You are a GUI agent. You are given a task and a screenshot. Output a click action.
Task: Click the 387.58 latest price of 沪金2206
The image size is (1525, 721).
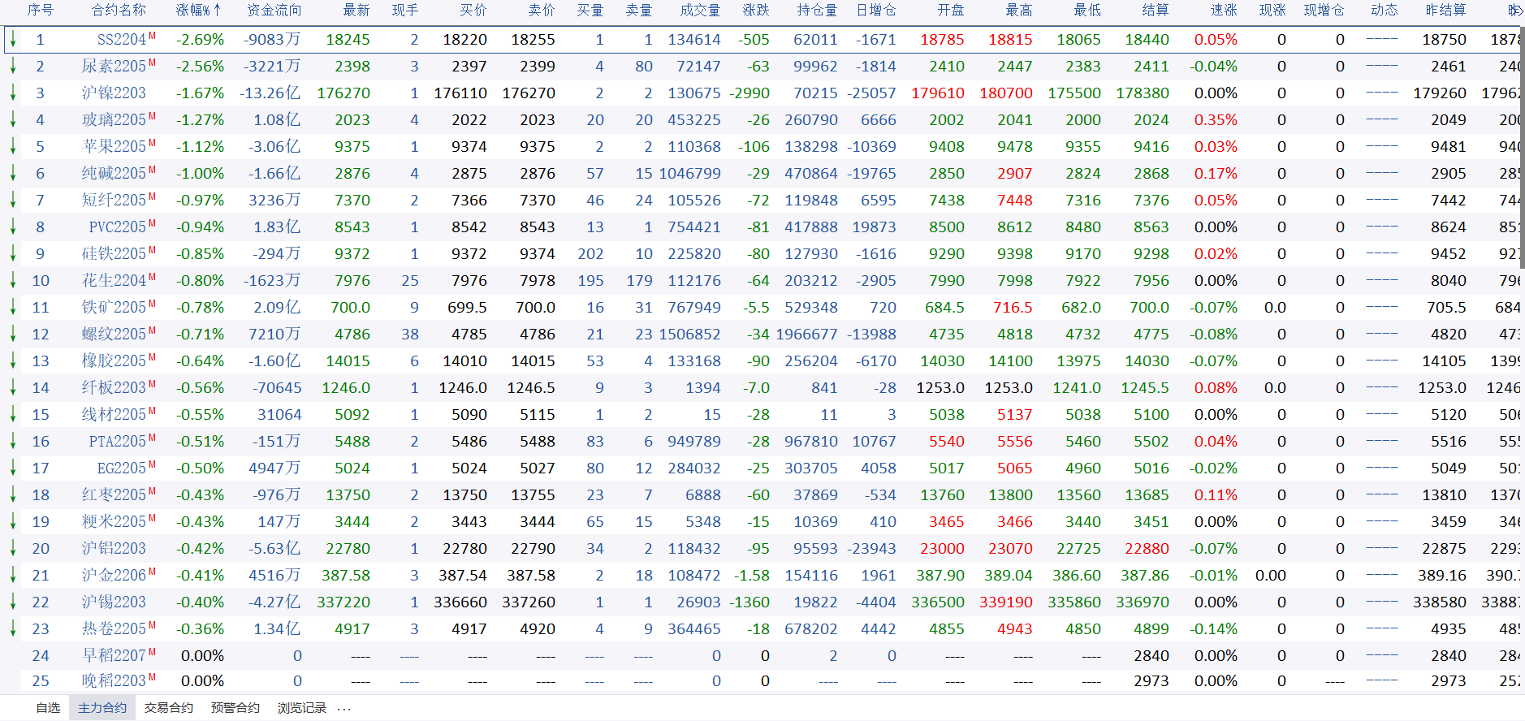pos(346,575)
